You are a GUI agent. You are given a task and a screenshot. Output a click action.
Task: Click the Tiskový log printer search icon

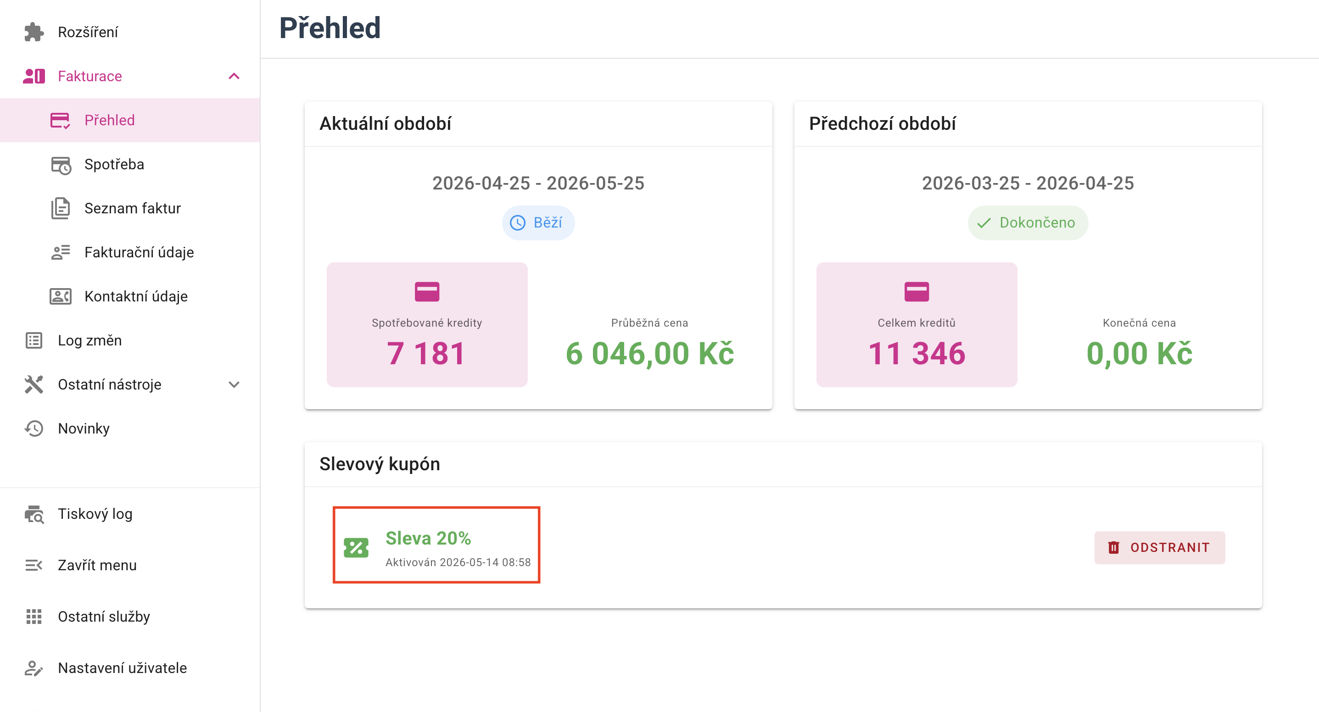pos(34,514)
